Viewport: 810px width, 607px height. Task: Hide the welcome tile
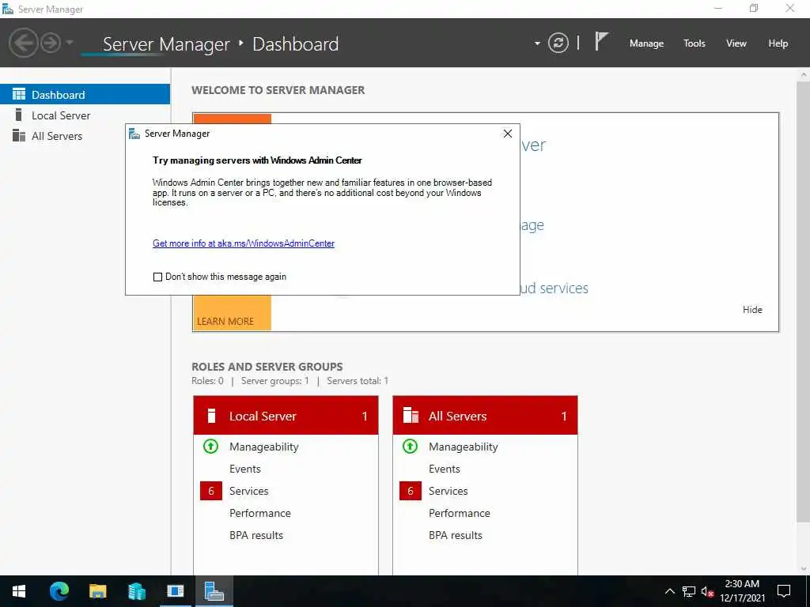752,309
